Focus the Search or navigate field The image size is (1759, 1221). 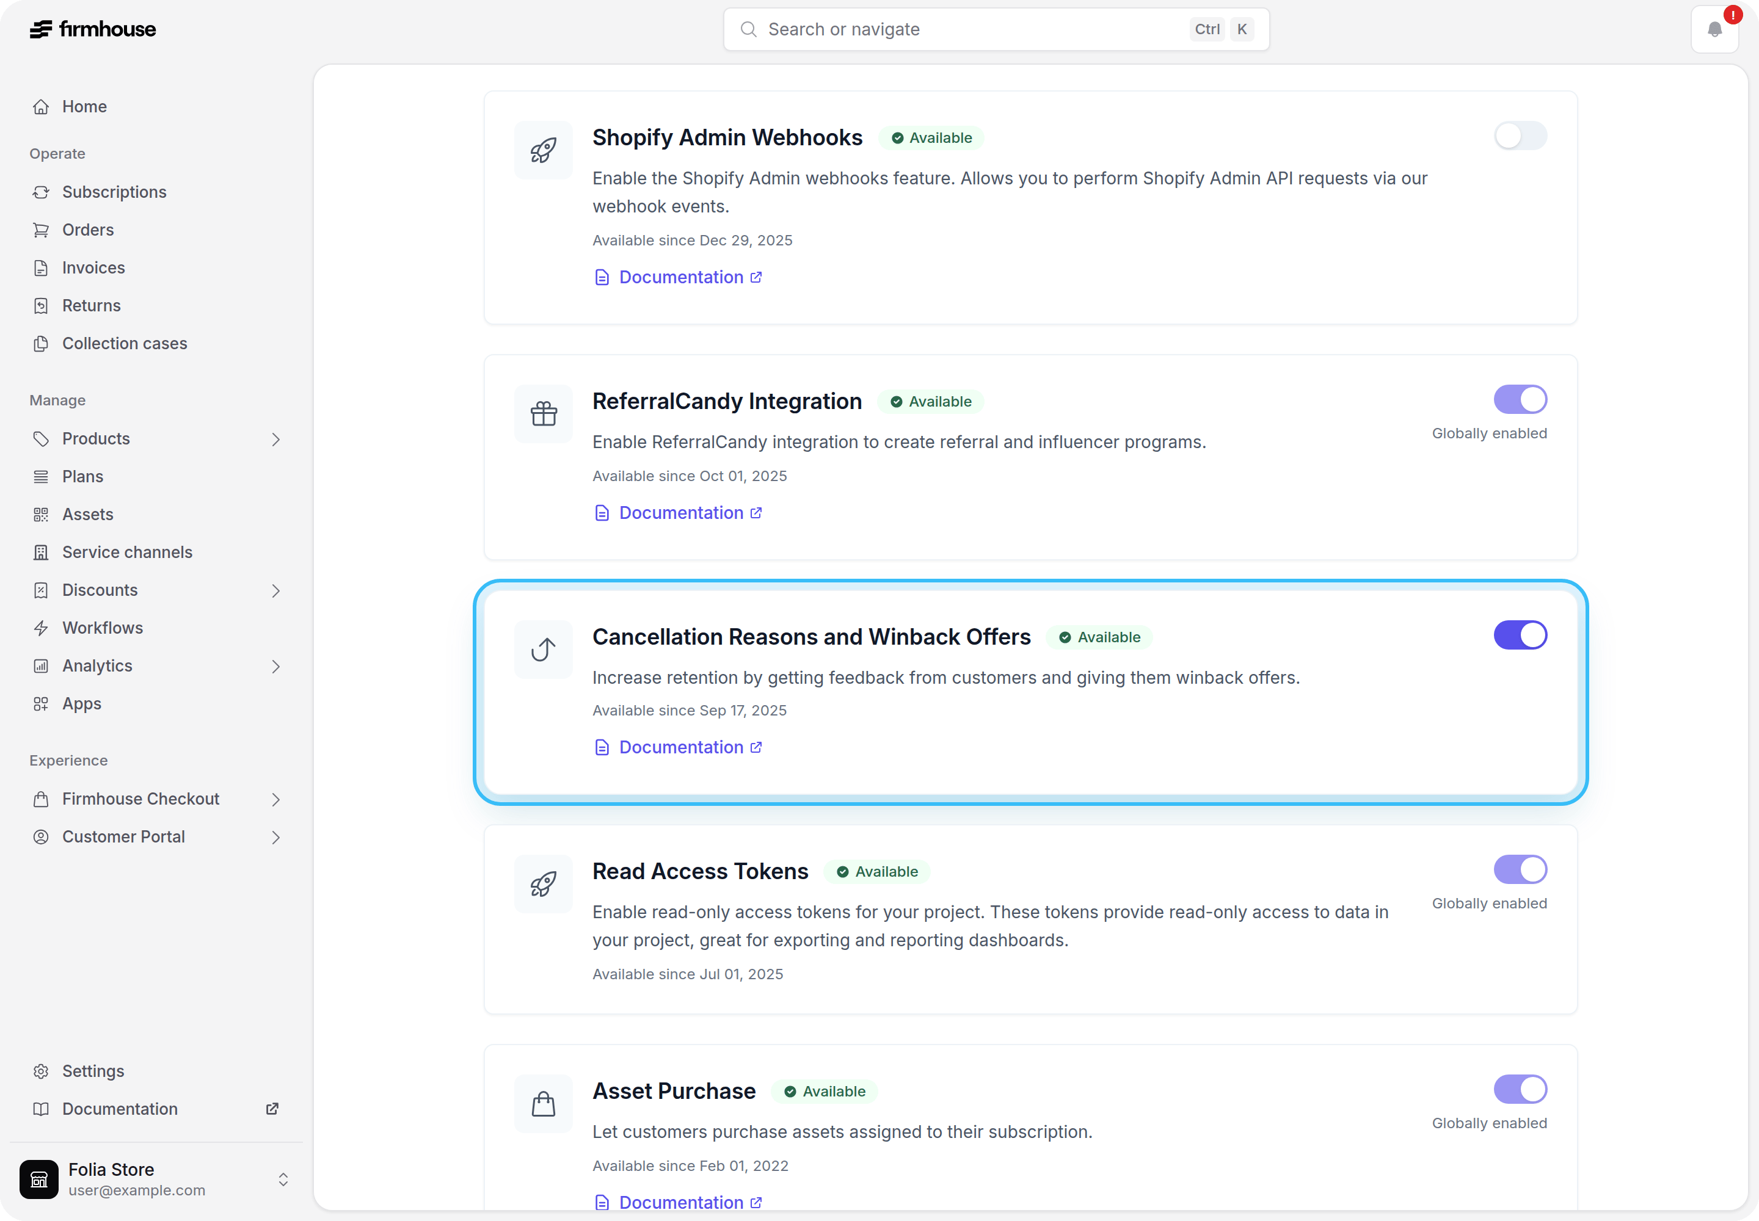click(x=996, y=29)
